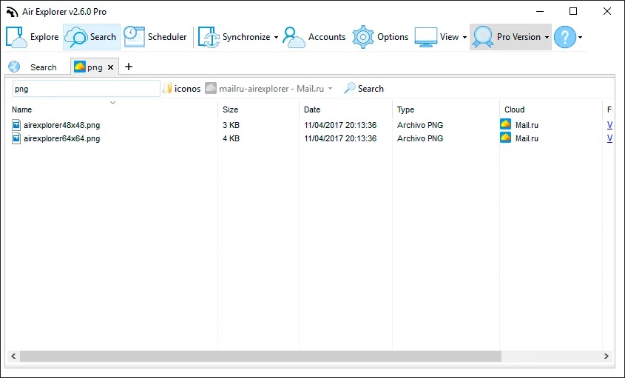Click the Search button beside account selector
625x378 pixels.
[x=364, y=89]
